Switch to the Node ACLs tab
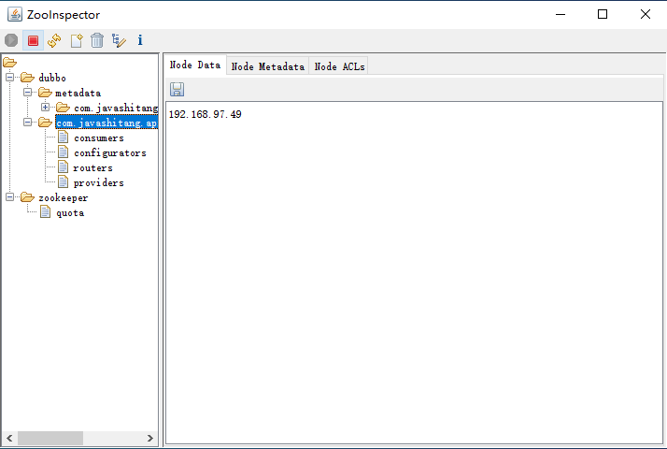This screenshot has width=667, height=449. tap(340, 66)
